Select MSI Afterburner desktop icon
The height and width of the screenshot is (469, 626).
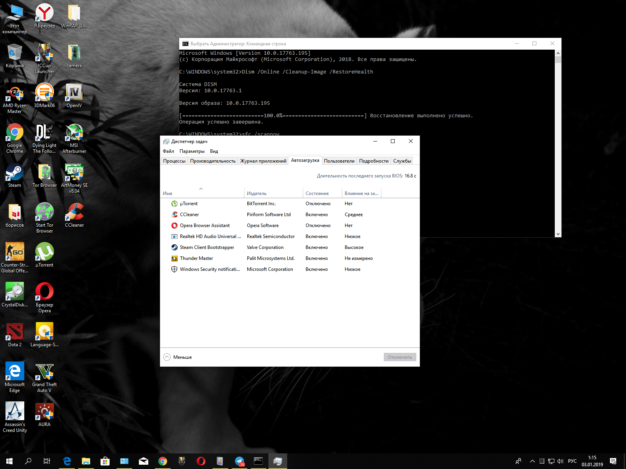coord(74,138)
